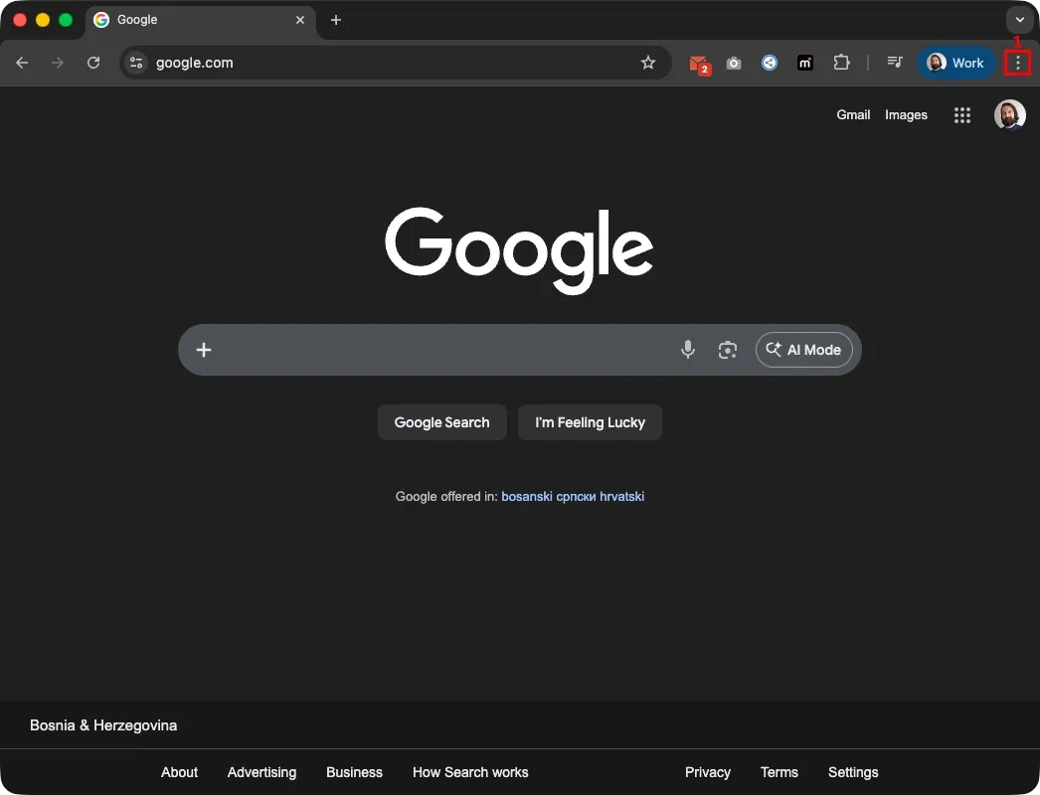The image size is (1040, 795).
Task: Click the browser back arrow
Action: 22,63
